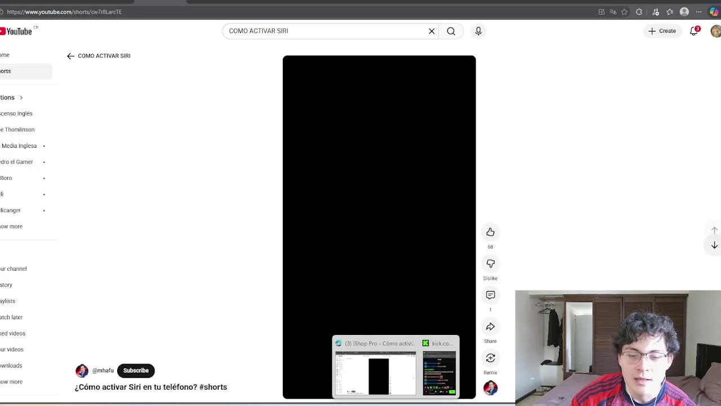Start voice search with the microphone
The image size is (721, 406).
[x=478, y=31]
